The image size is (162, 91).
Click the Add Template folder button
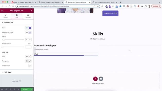pyautogui.click(x=101, y=79)
